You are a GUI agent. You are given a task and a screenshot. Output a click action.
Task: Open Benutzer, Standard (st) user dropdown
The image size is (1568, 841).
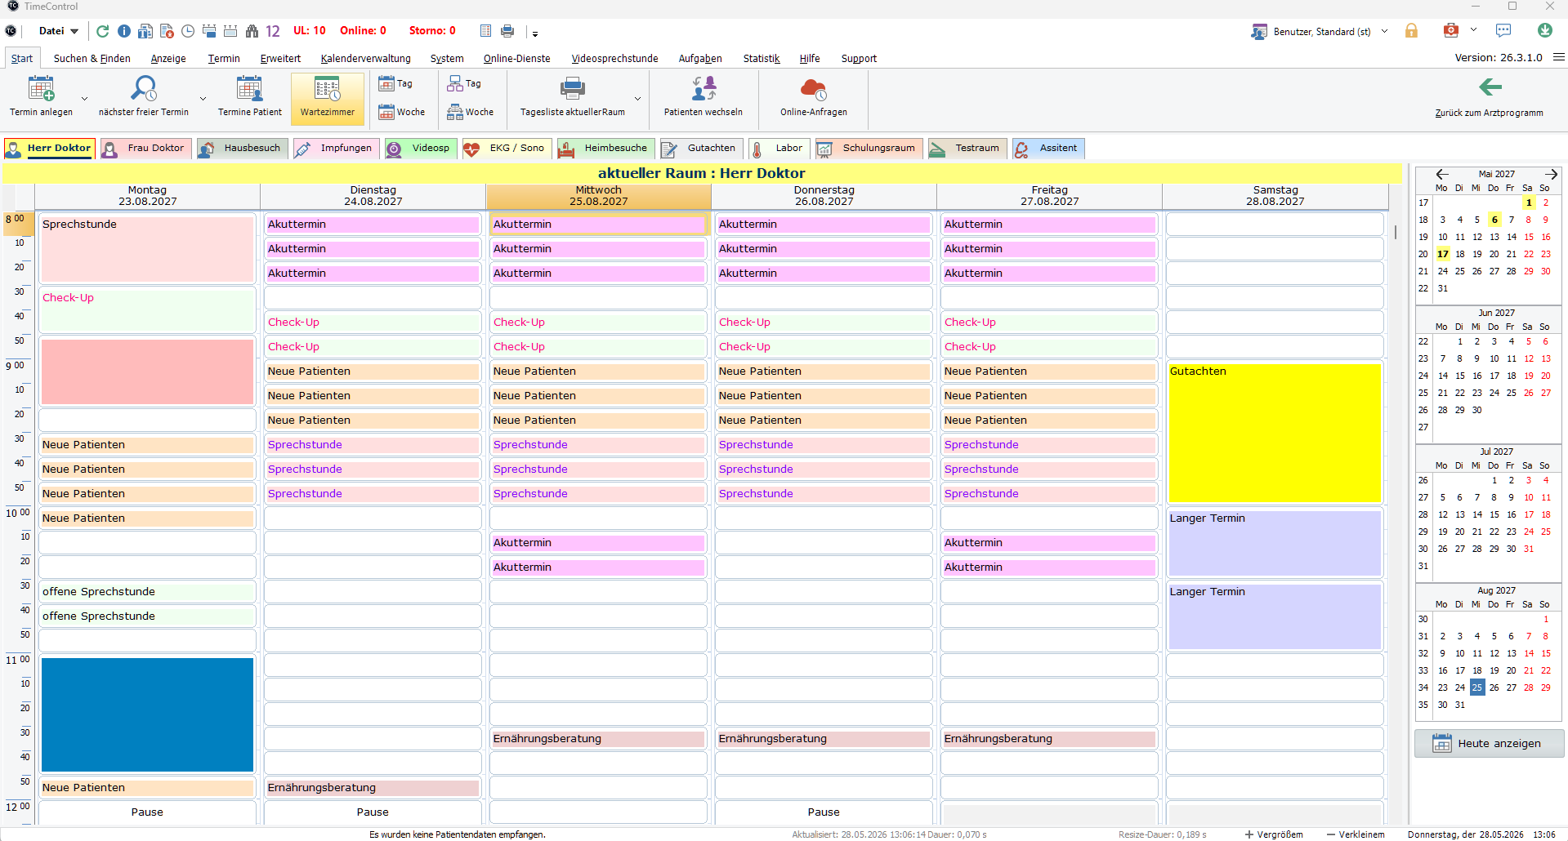[1385, 31]
